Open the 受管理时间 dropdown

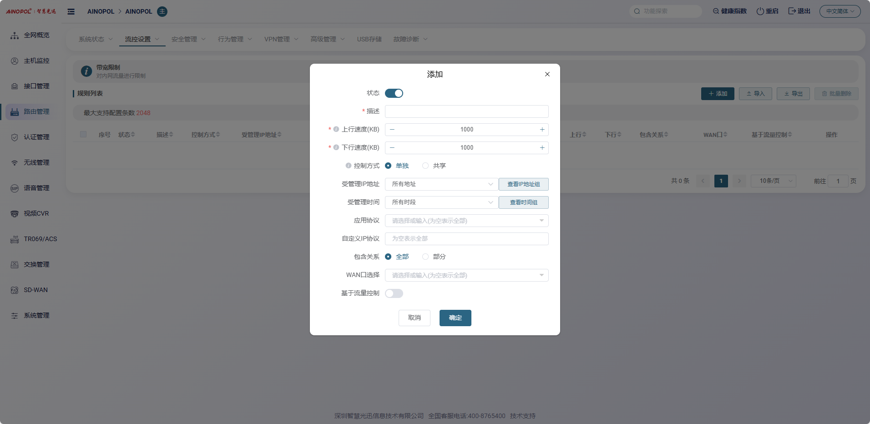coord(441,202)
